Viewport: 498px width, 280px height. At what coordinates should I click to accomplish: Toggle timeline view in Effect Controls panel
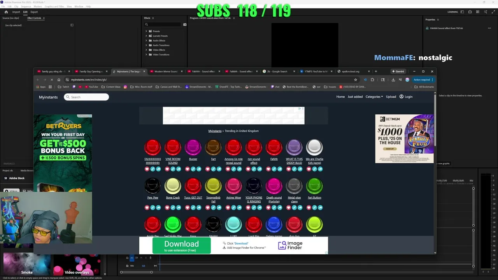click(72, 25)
